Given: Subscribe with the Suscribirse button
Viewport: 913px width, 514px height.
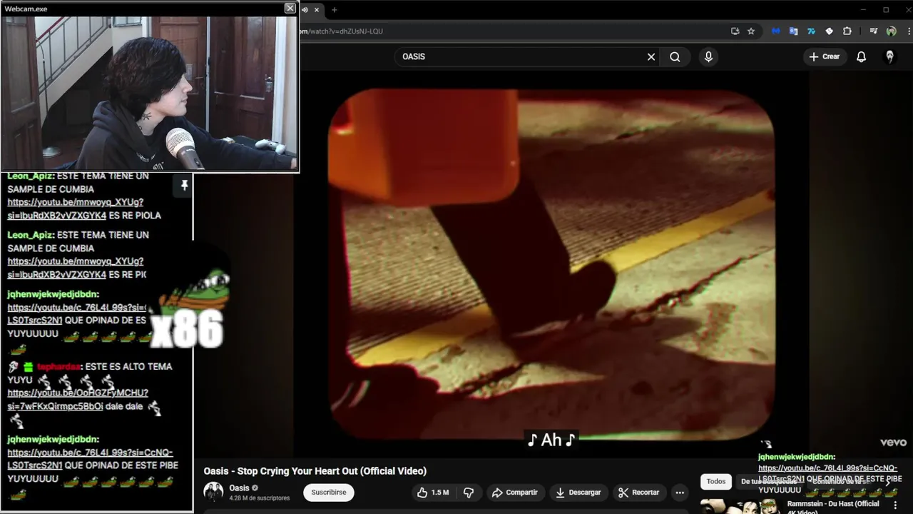Looking at the screenshot, I should 328,493.
